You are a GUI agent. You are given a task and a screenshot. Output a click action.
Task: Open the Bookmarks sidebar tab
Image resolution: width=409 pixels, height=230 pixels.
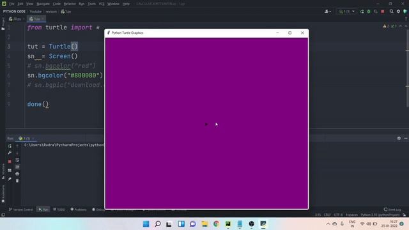[3, 194]
